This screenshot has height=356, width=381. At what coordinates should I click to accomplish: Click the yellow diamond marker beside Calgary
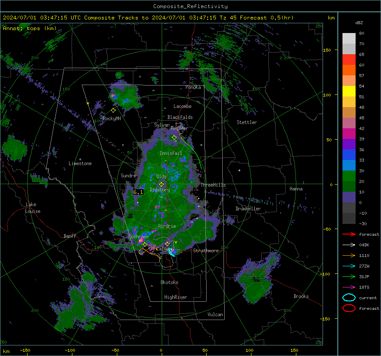[167, 244]
